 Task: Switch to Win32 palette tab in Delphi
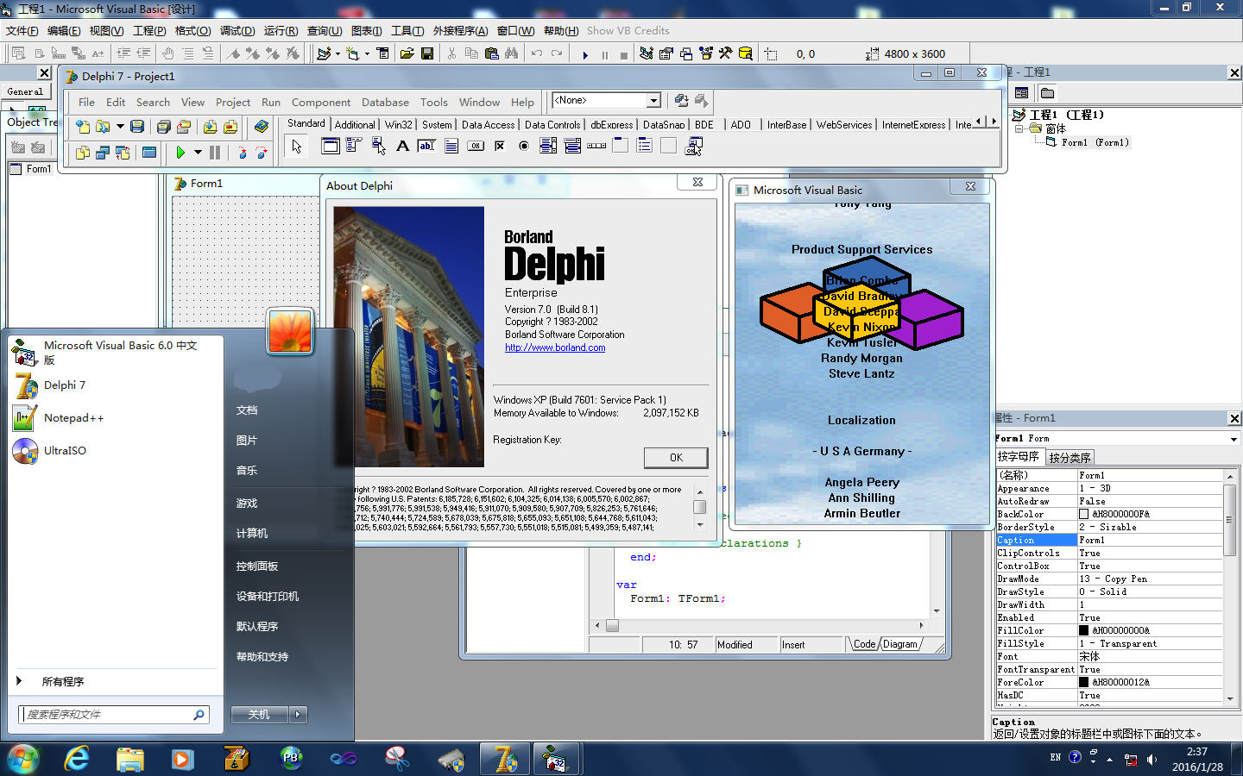click(x=399, y=125)
